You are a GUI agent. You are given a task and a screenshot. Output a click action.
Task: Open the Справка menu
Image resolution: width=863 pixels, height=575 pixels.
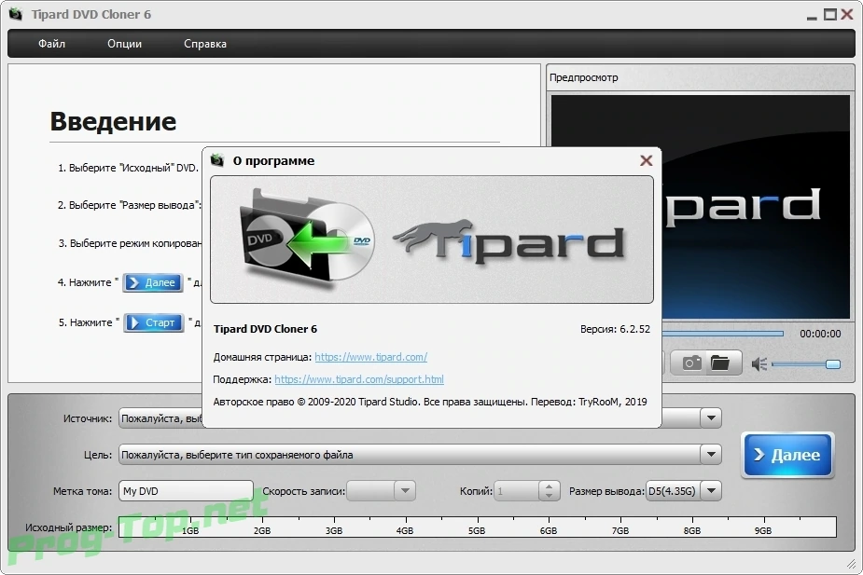pyautogui.click(x=204, y=44)
